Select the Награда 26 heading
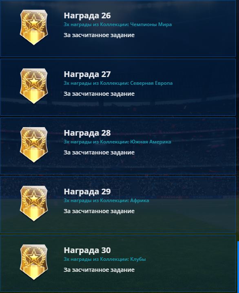The width and height of the screenshot is (239, 293). (x=87, y=16)
